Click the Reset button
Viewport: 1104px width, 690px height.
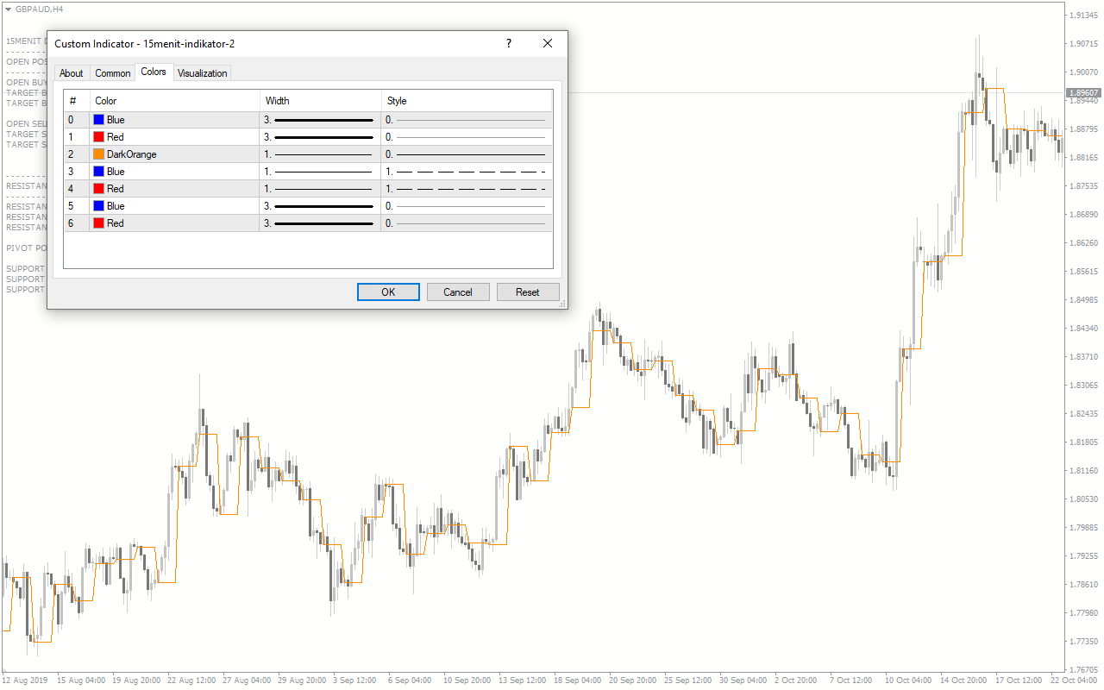528,292
